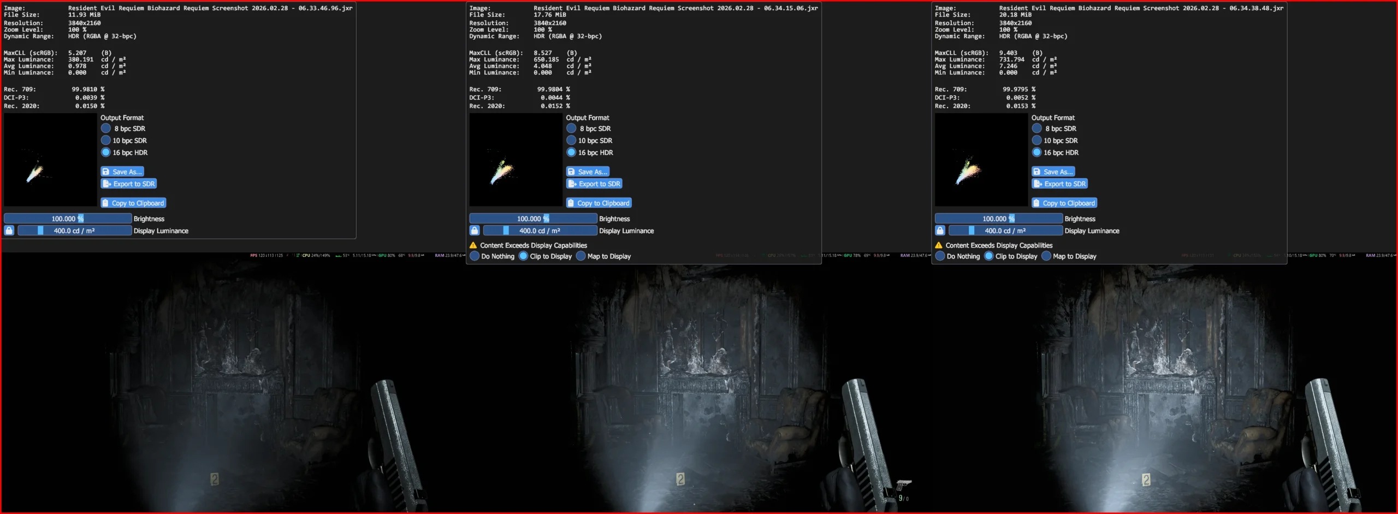Select 10 bpc SDR in the right panel
Image resolution: width=1398 pixels, height=514 pixels.
click(x=1036, y=140)
